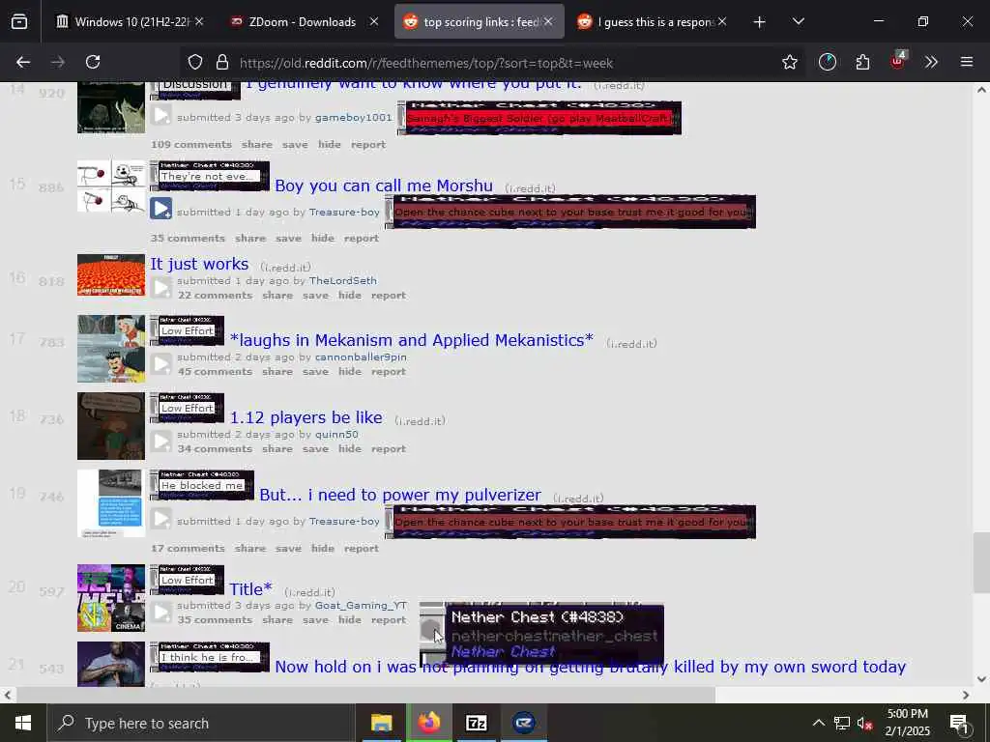Bookmark this page with the star icon
The image size is (990, 742).
tap(789, 63)
